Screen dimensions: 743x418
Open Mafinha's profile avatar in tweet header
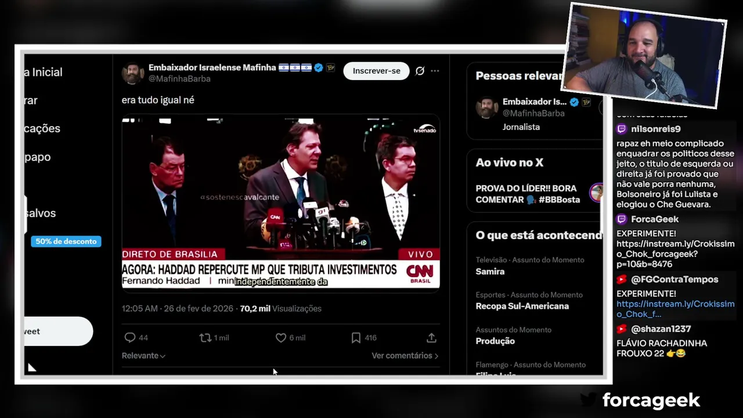coord(133,73)
